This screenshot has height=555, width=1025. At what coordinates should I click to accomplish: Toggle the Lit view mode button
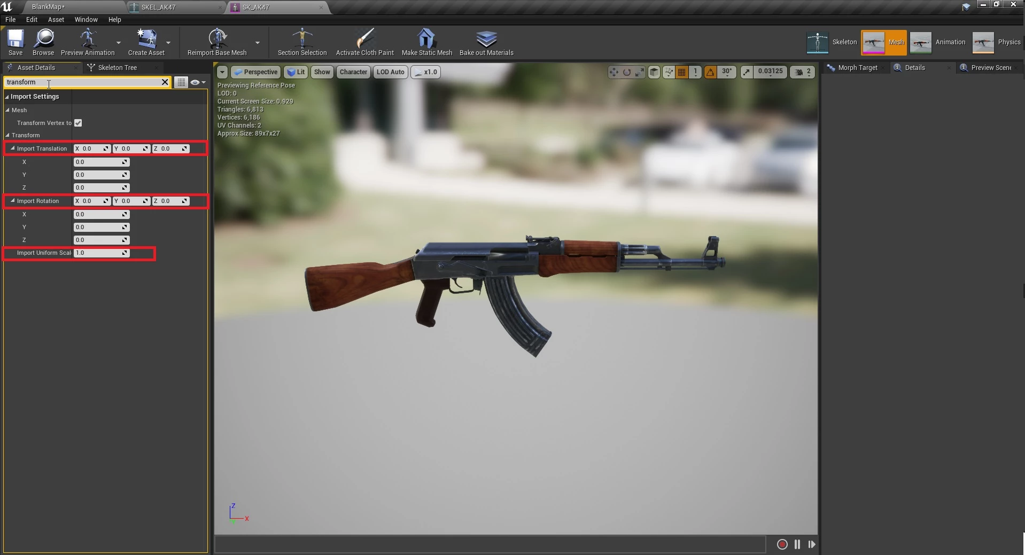[296, 72]
